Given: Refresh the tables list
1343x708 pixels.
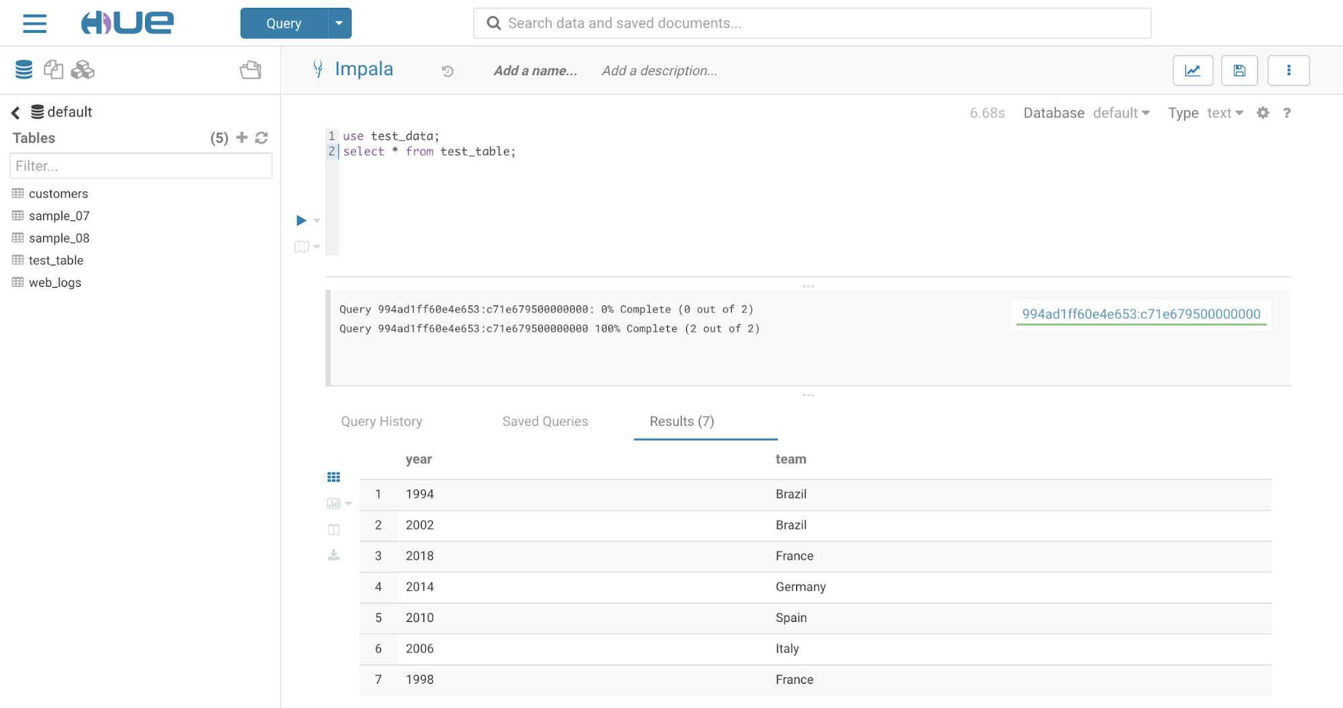Looking at the screenshot, I should tap(262, 138).
